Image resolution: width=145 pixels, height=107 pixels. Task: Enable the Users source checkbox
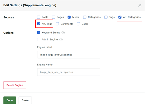point(78,24)
